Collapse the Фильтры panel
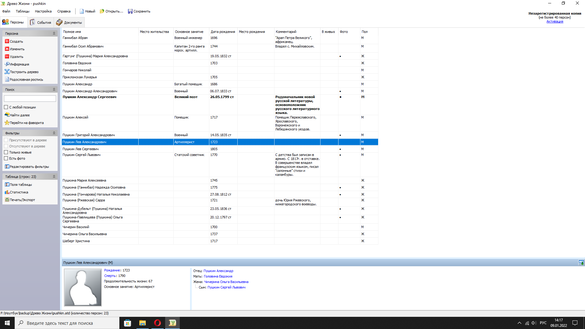 click(x=54, y=133)
